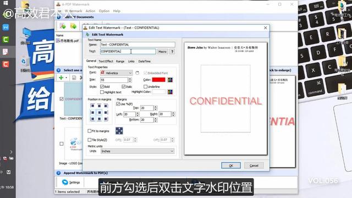Image resolution: width=352 pixels, height=198 pixels.
Task: Open the Help menu
Action: point(117,11)
